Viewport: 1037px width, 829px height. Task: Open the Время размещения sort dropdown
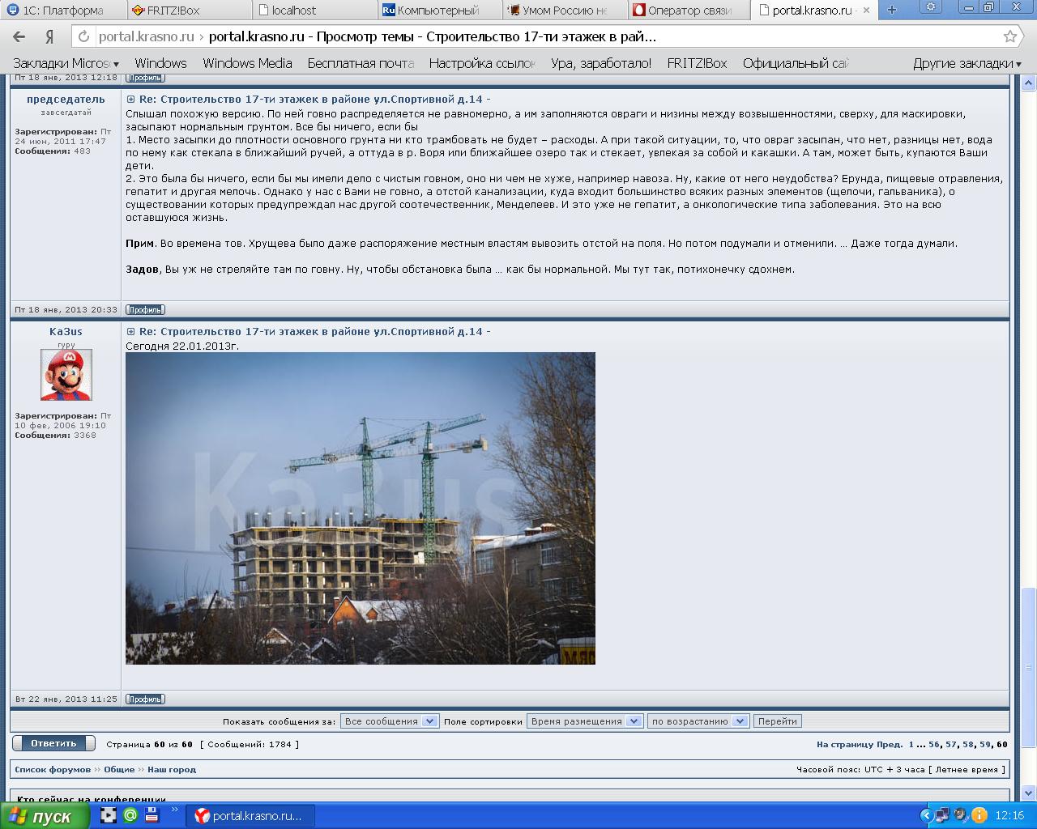tap(585, 721)
